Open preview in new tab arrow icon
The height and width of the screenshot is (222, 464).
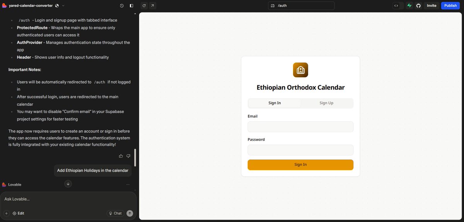(x=152, y=6)
